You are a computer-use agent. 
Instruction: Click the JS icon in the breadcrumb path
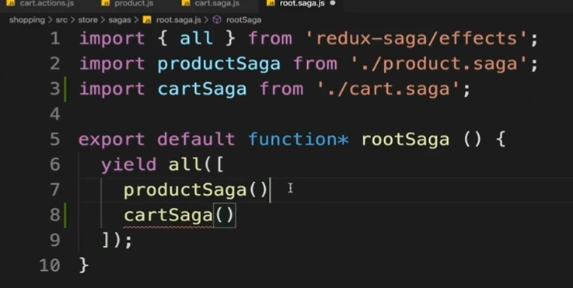tap(147, 19)
